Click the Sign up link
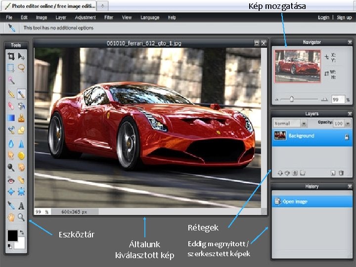 344,17
